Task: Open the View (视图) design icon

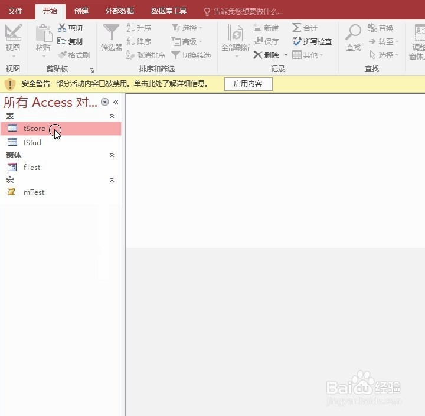Action: 13,32
